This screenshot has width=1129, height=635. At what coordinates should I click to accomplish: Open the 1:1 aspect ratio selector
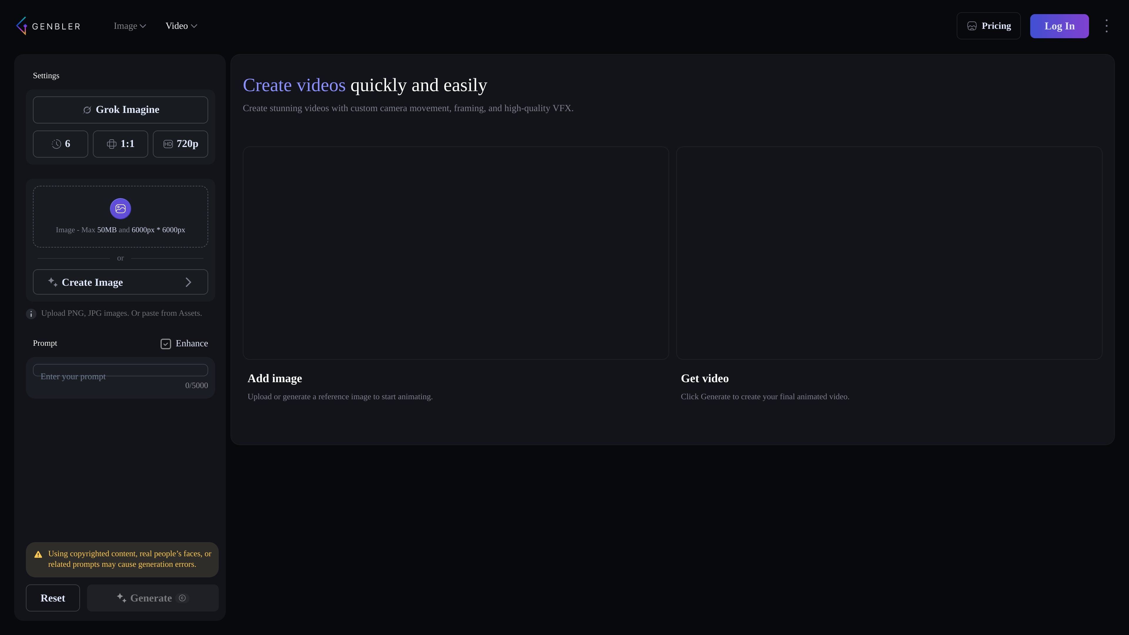(x=121, y=144)
